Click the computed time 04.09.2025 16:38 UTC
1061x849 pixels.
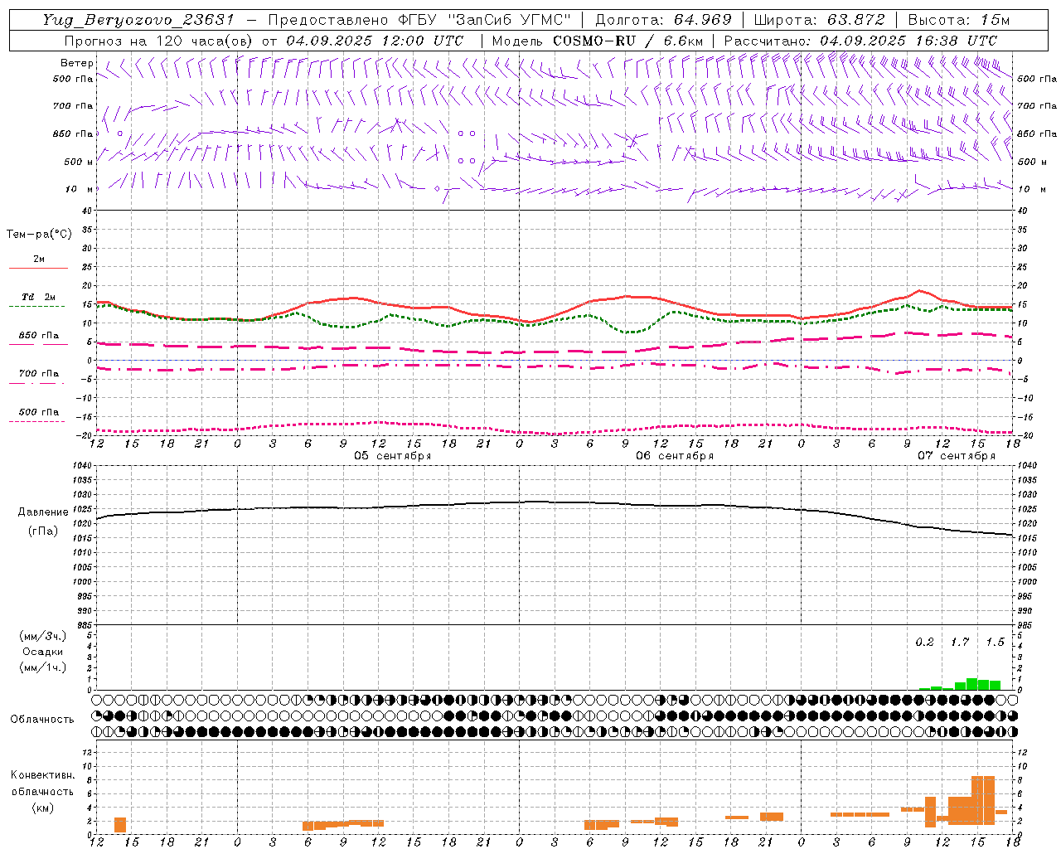tap(908, 41)
